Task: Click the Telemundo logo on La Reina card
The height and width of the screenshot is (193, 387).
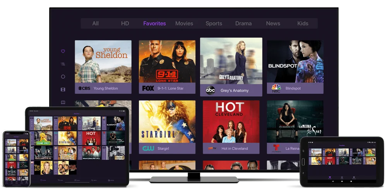Action: coord(277,149)
